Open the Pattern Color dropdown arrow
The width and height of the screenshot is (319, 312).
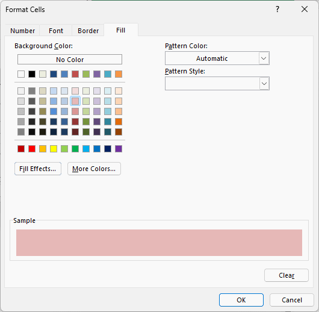tap(264, 58)
